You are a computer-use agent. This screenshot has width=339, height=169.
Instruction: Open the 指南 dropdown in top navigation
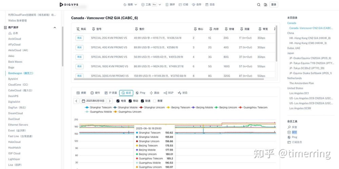[x=130, y=4]
